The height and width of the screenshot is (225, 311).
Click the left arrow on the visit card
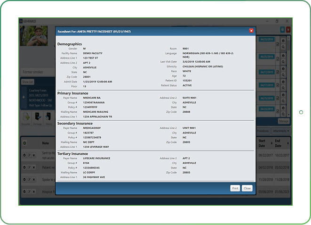pos(24,97)
